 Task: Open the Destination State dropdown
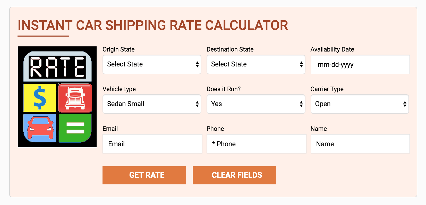pyautogui.click(x=256, y=64)
